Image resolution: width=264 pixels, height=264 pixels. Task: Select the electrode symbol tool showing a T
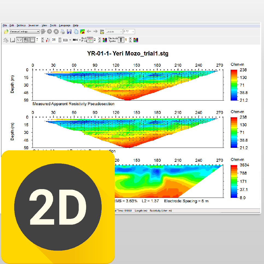[x=121, y=40]
